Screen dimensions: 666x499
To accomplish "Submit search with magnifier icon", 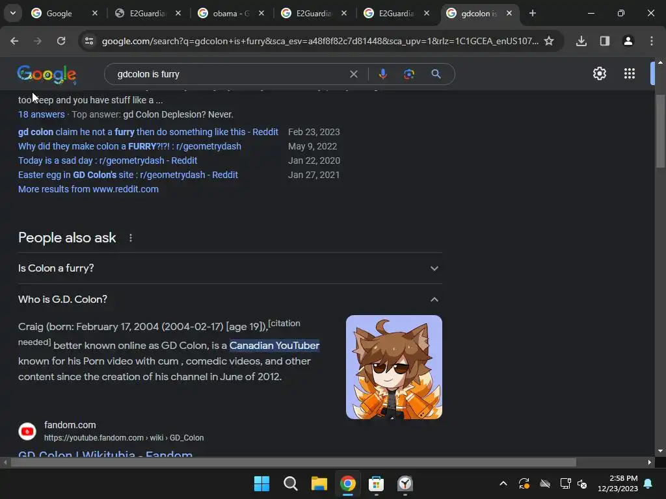I will (x=436, y=74).
